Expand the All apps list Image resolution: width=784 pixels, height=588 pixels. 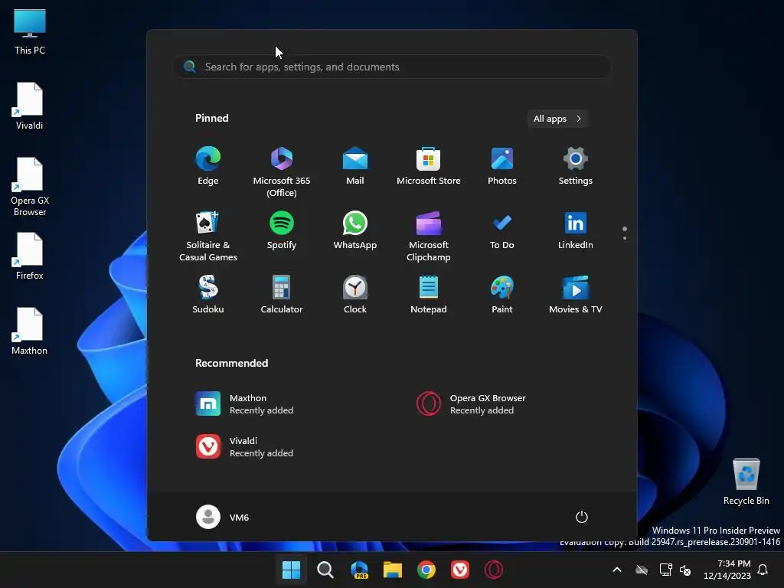pyautogui.click(x=557, y=119)
